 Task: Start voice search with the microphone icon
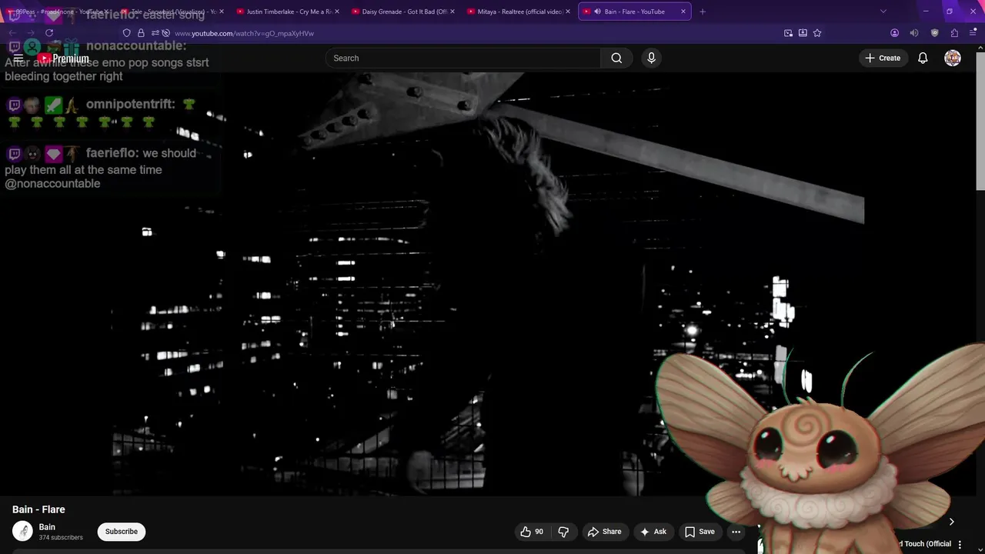pos(651,58)
